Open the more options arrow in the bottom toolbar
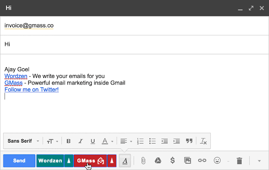This screenshot has height=170, width=269. click(x=259, y=161)
